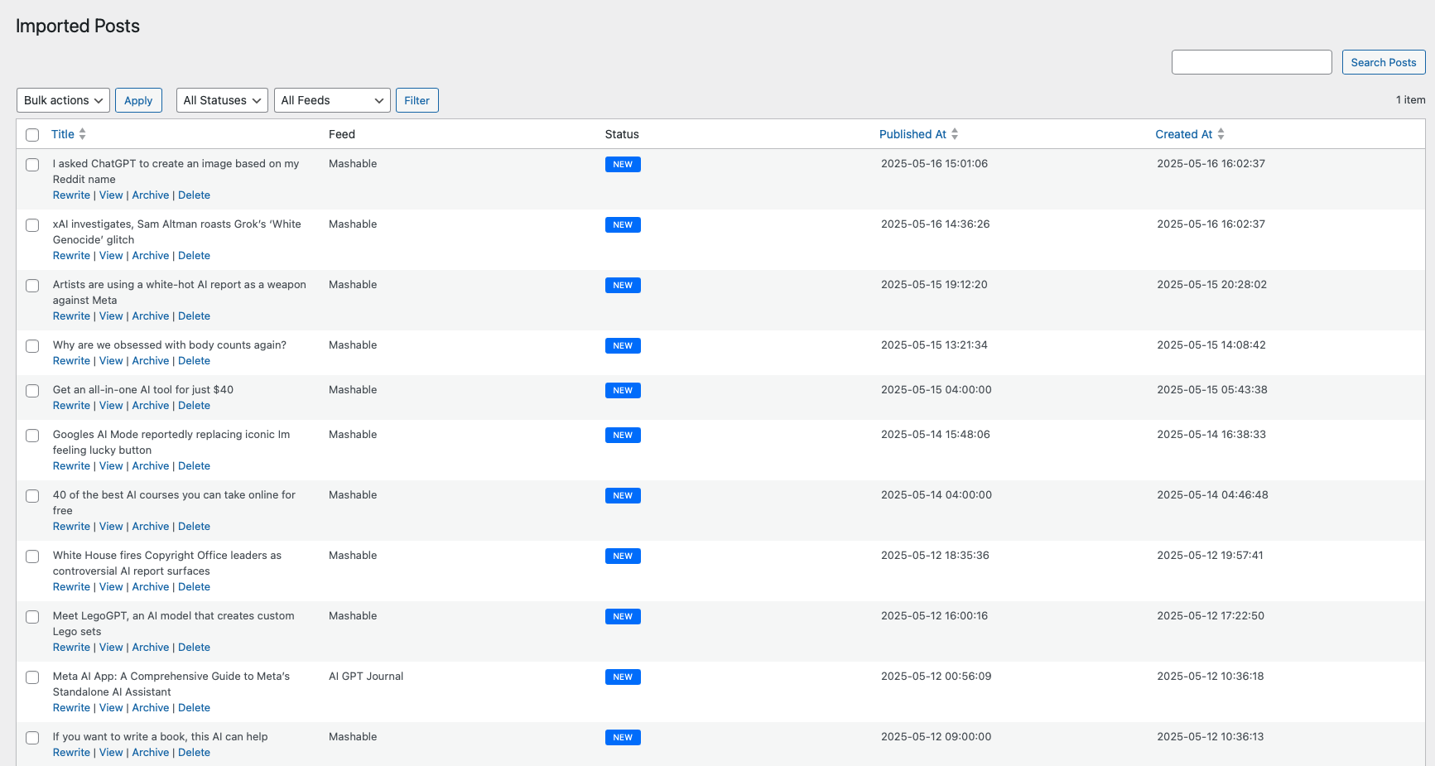Click the Published At sort arrows
1435x766 pixels.
[954, 134]
